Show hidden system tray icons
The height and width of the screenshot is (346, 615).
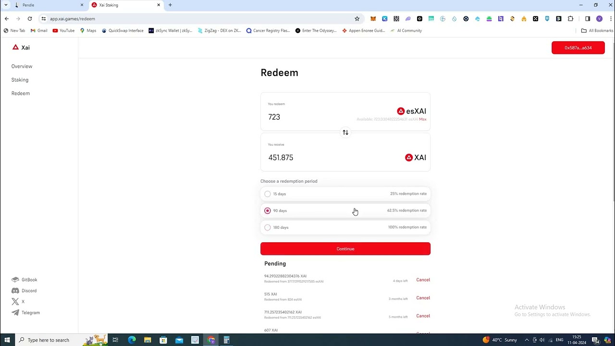[527, 340]
